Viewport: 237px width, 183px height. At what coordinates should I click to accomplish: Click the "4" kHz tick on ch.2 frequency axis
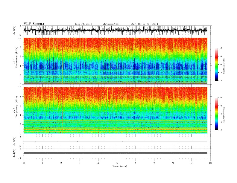(21, 115)
